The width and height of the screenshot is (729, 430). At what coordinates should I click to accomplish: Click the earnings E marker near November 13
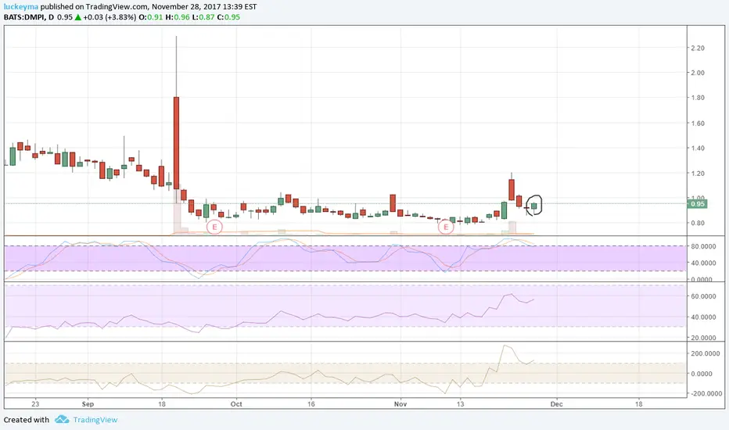coord(446,227)
